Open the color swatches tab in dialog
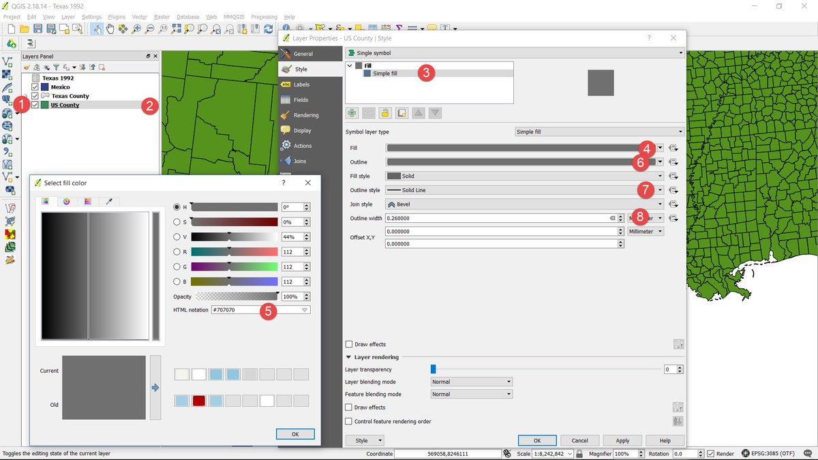Image resolution: width=818 pixels, height=460 pixels. pyautogui.click(x=87, y=201)
